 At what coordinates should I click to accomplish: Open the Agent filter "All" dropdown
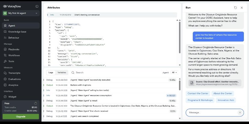click(x=174, y=73)
